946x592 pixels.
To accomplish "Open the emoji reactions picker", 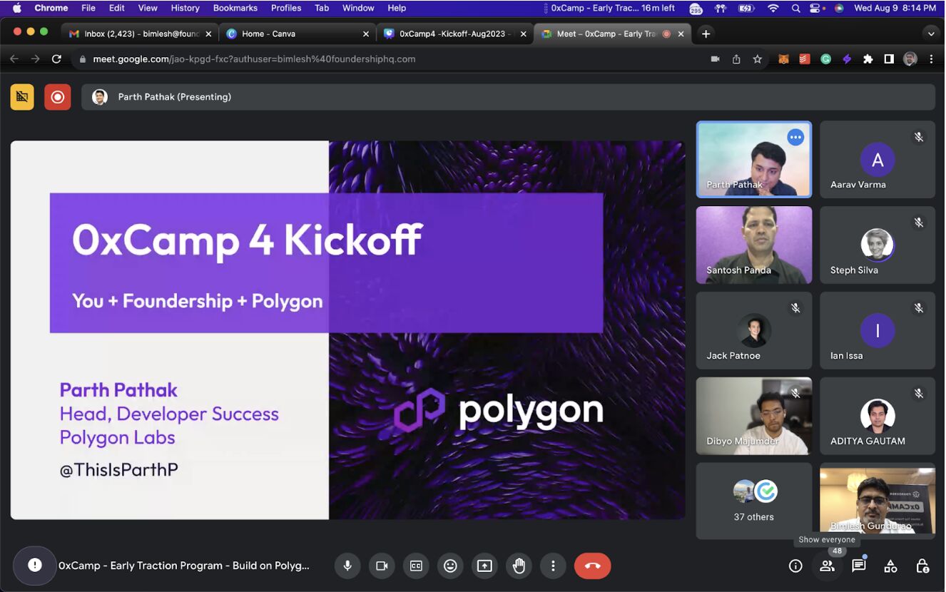I will coord(450,566).
